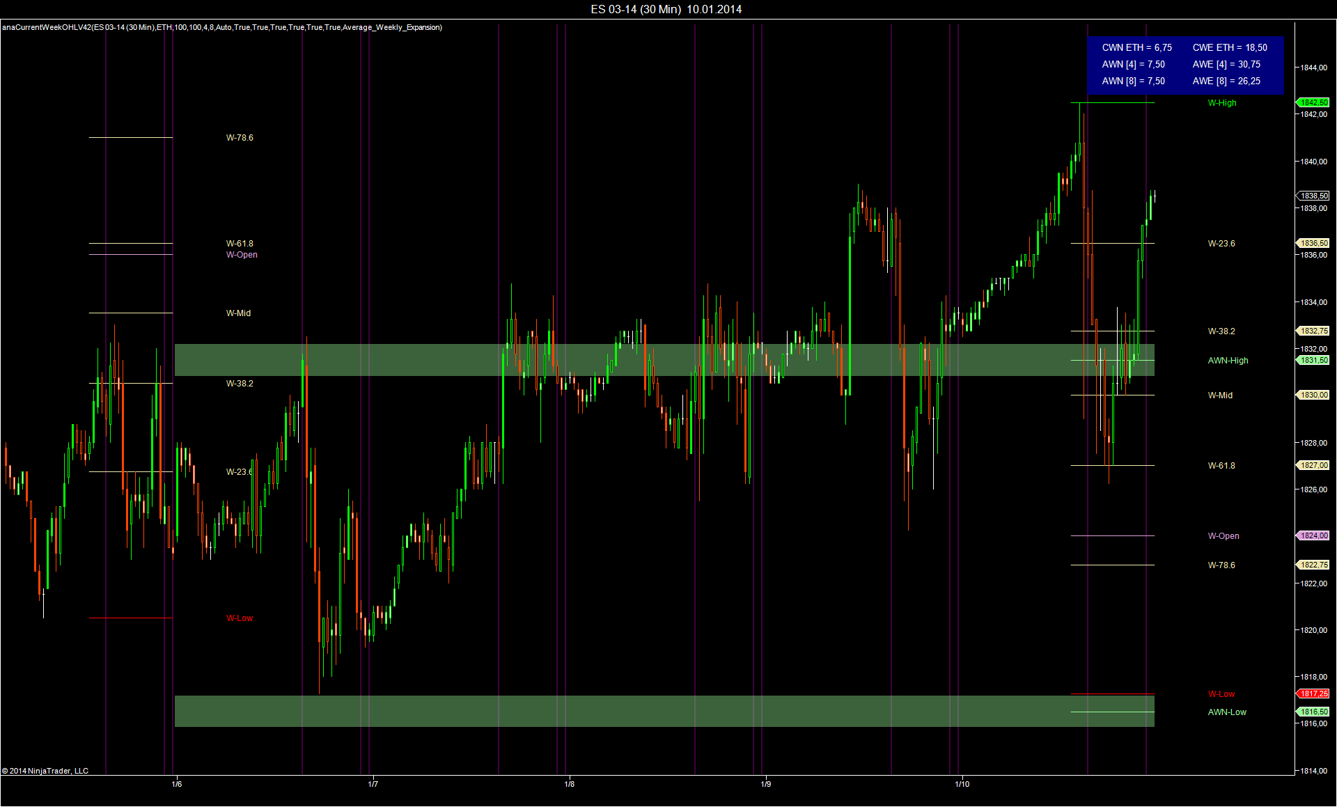Click the W-Mid price marker 1830,00

pos(1313,395)
